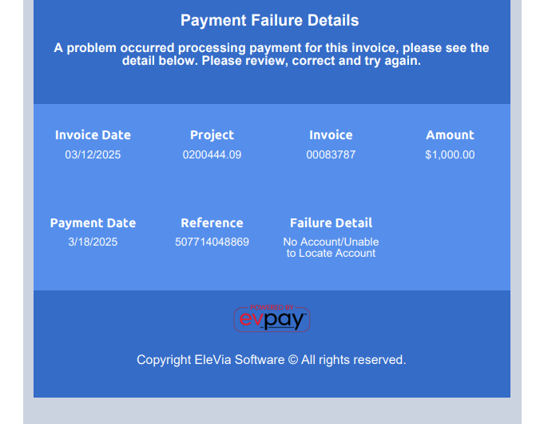Screen dimensions: 540x424
Task: Select the amount $1,000.00
Action: point(450,154)
